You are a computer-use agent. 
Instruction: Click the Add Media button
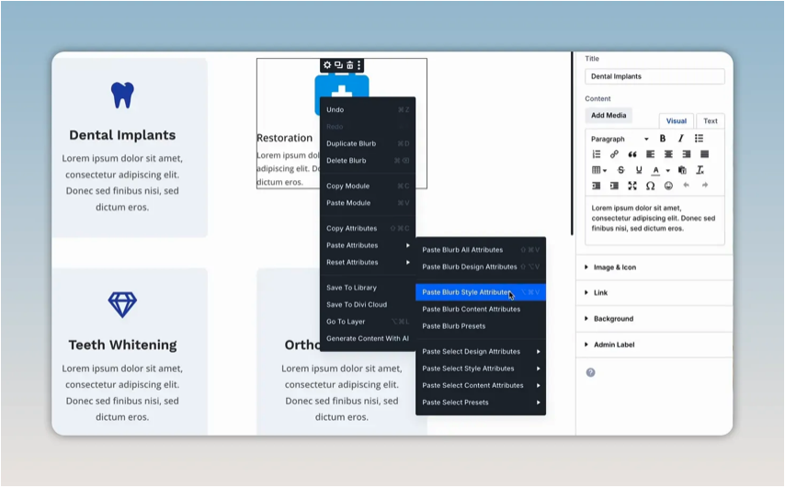pyautogui.click(x=609, y=115)
